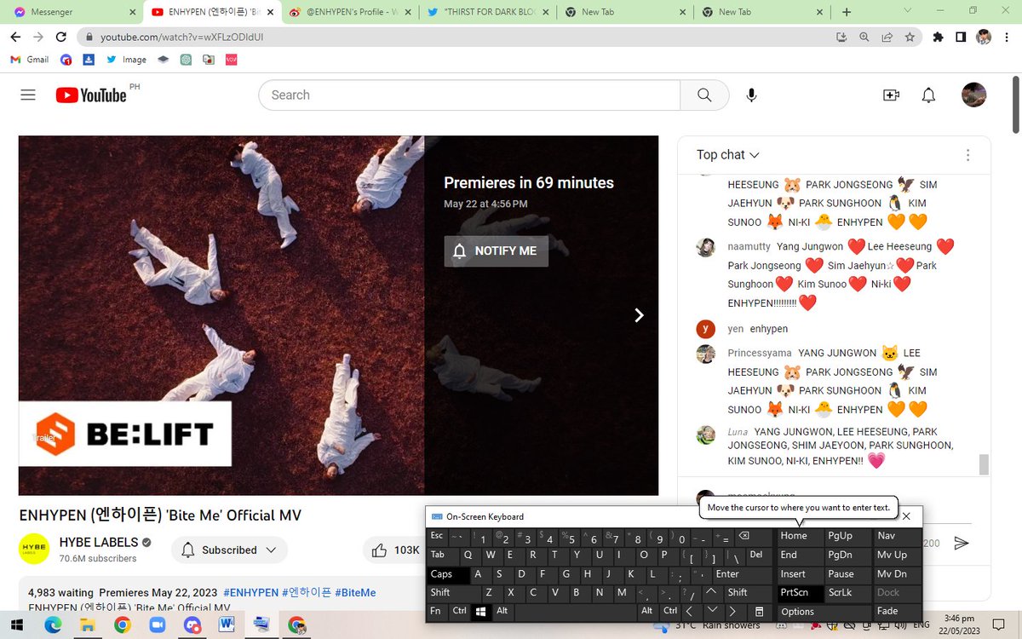
Task: Open Gmail bookmark
Action: [30, 60]
